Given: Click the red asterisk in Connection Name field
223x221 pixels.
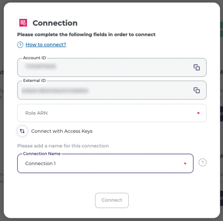Looking at the screenshot, I should pyautogui.click(x=185, y=164).
